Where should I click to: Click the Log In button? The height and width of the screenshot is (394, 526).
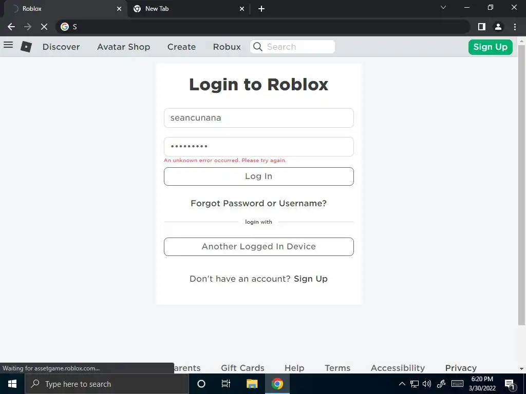point(259,176)
